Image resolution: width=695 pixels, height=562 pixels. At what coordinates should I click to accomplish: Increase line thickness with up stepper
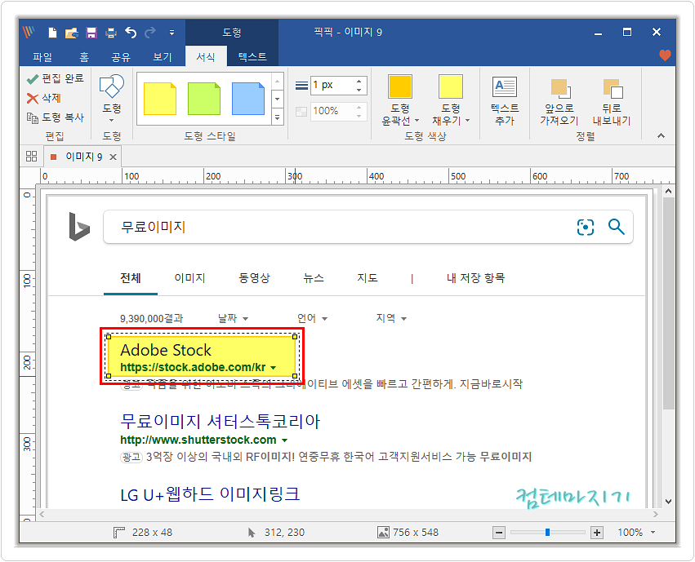pyautogui.click(x=359, y=80)
